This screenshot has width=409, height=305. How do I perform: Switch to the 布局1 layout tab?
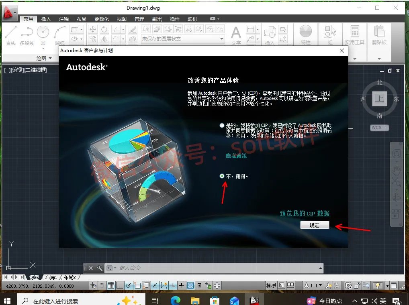[x=51, y=277]
